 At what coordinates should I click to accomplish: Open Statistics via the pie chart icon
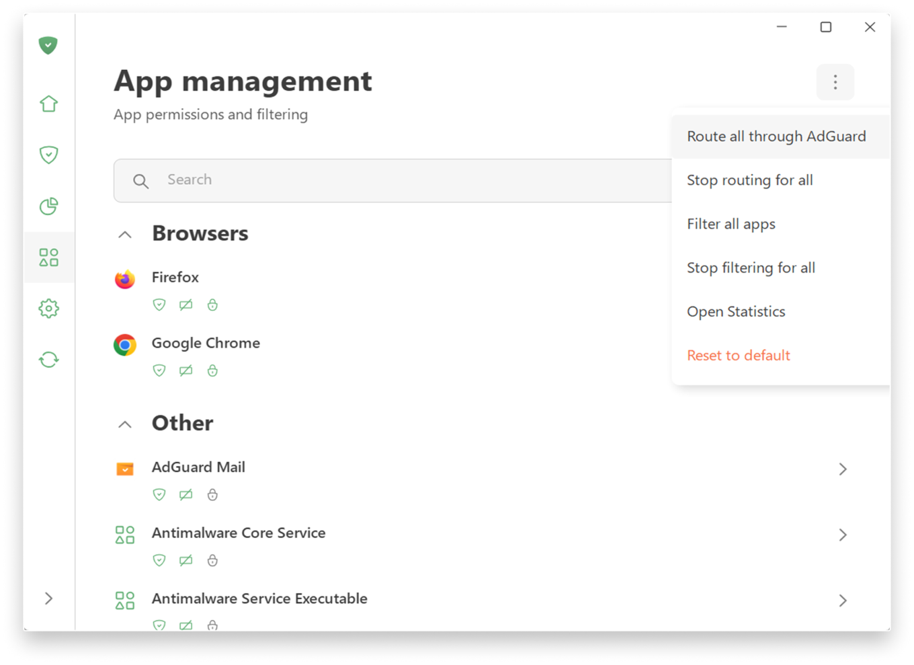(x=48, y=206)
